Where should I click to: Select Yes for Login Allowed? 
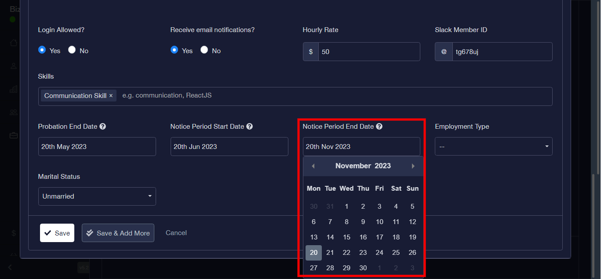(x=42, y=50)
